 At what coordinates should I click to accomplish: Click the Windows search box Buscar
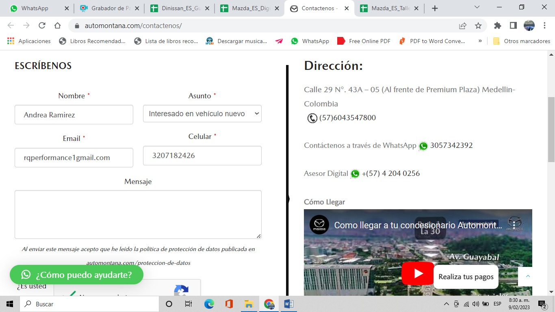tap(89, 304)
